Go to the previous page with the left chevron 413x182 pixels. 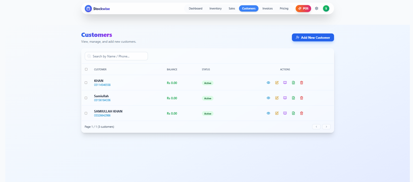(x=316, y=127)
